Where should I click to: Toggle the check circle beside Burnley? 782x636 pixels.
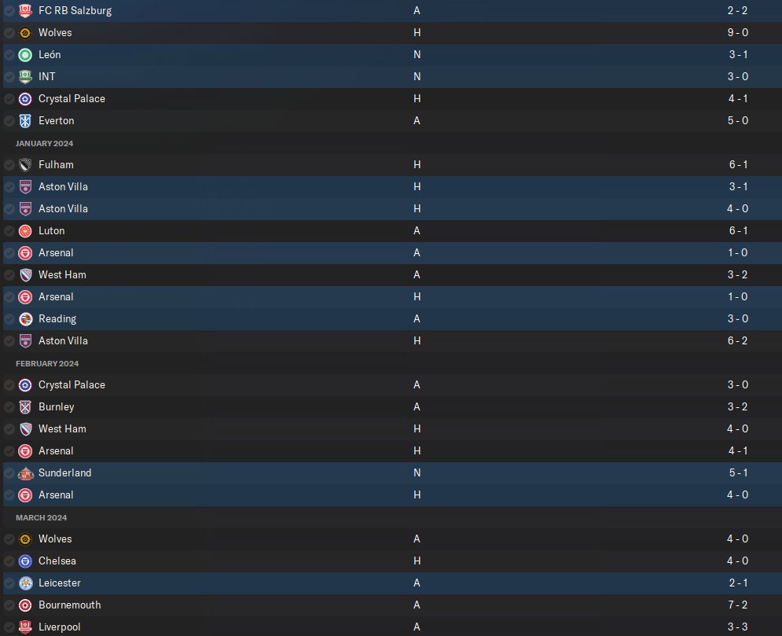pyautogui.click(x=9, y=407)
